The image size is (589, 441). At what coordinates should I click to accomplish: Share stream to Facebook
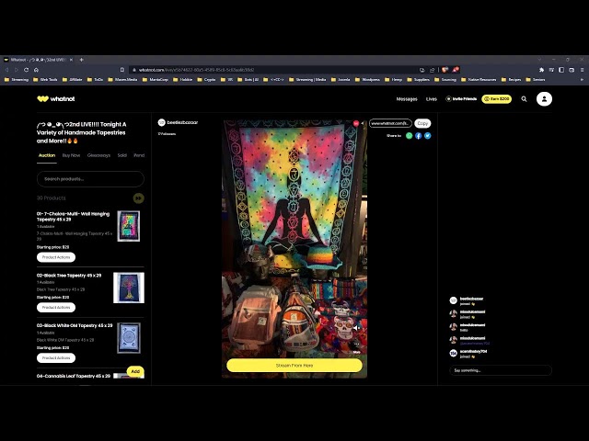(419, 136)
